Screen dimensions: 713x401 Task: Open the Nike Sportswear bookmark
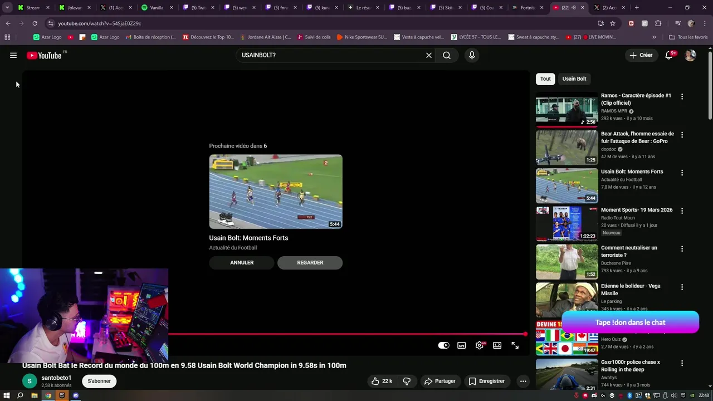[362, 37]
